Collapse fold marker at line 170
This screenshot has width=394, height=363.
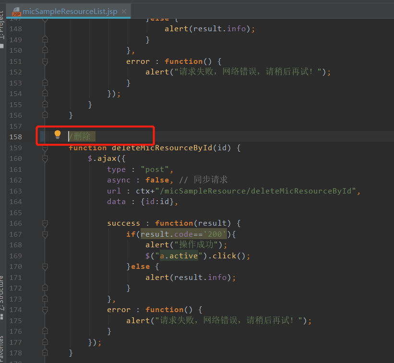point(45,266)
